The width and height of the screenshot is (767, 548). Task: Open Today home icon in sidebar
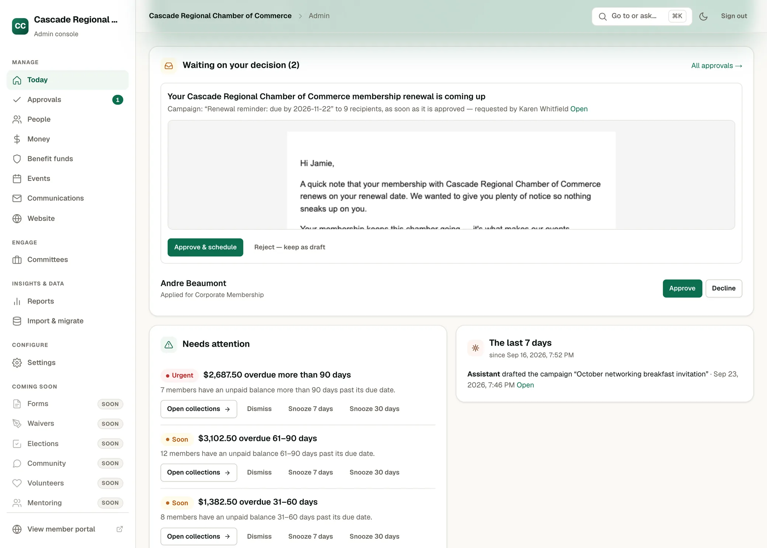17,80
